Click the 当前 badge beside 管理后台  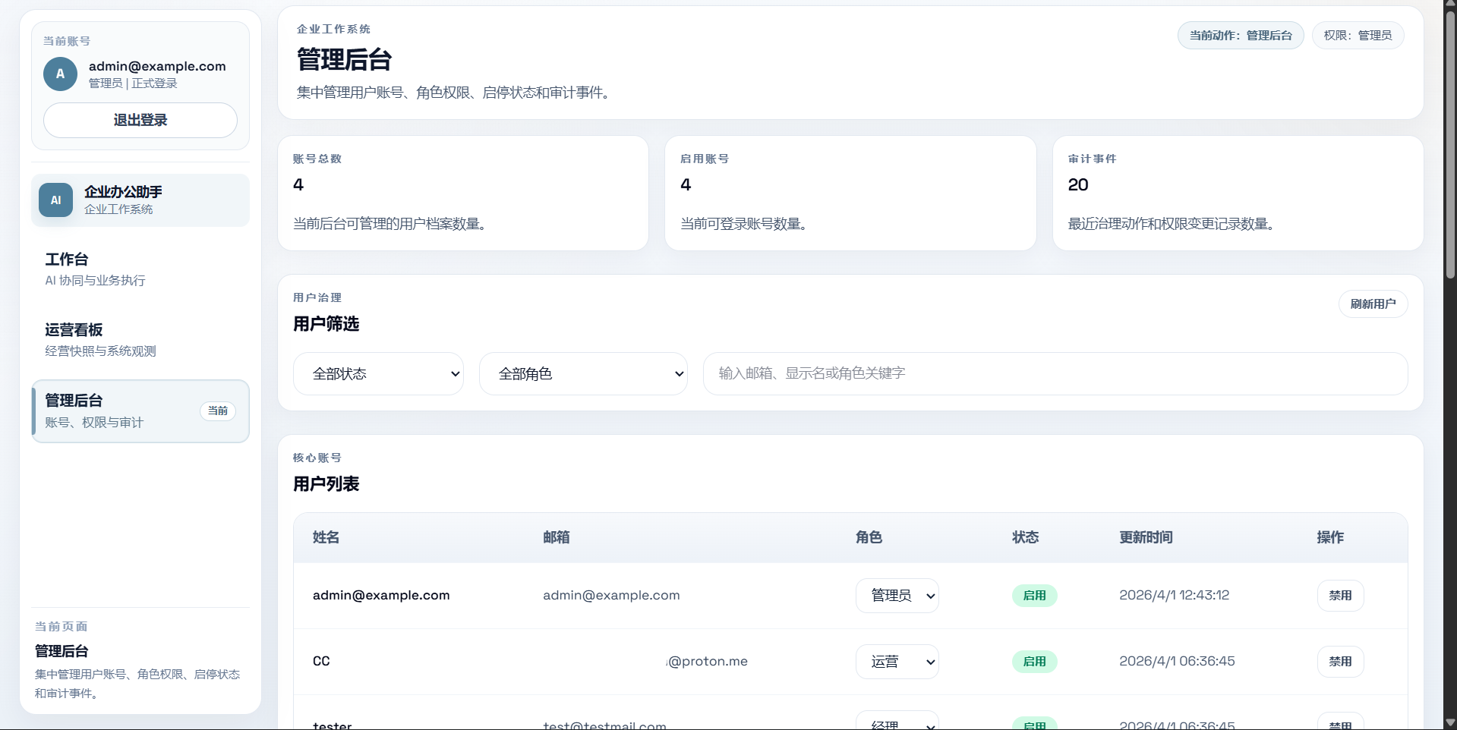(x=217, y=411)
